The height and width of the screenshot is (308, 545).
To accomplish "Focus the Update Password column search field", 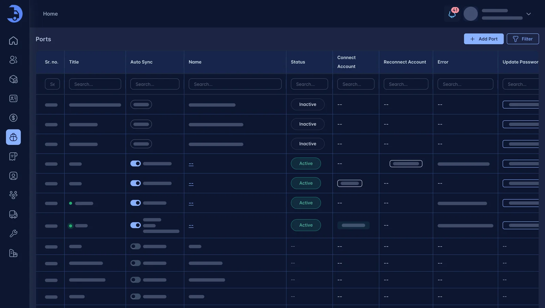I will pyautogui.click(x=521, y=84).
